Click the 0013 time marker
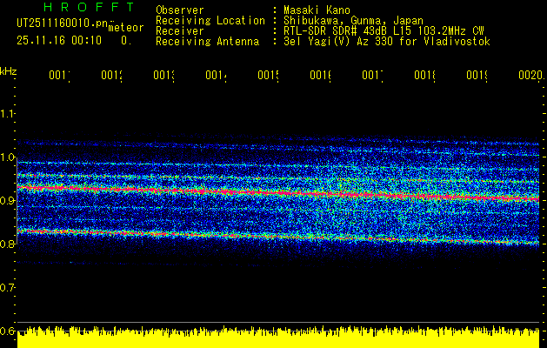The height and width of the screenshot is (348, 547). pyautogui.click(x=163, y=76)
